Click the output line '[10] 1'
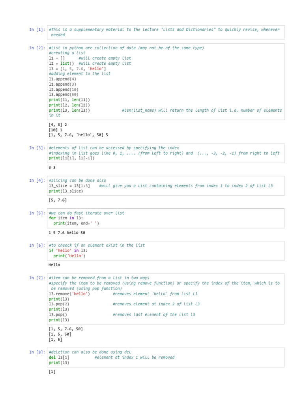Image resolution: width=303 pixels, height=404 pixels. pos(55,130)
